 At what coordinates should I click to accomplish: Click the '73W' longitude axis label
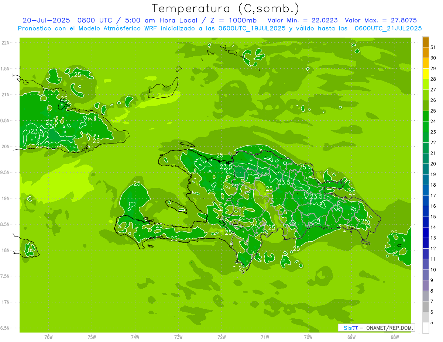178,337
